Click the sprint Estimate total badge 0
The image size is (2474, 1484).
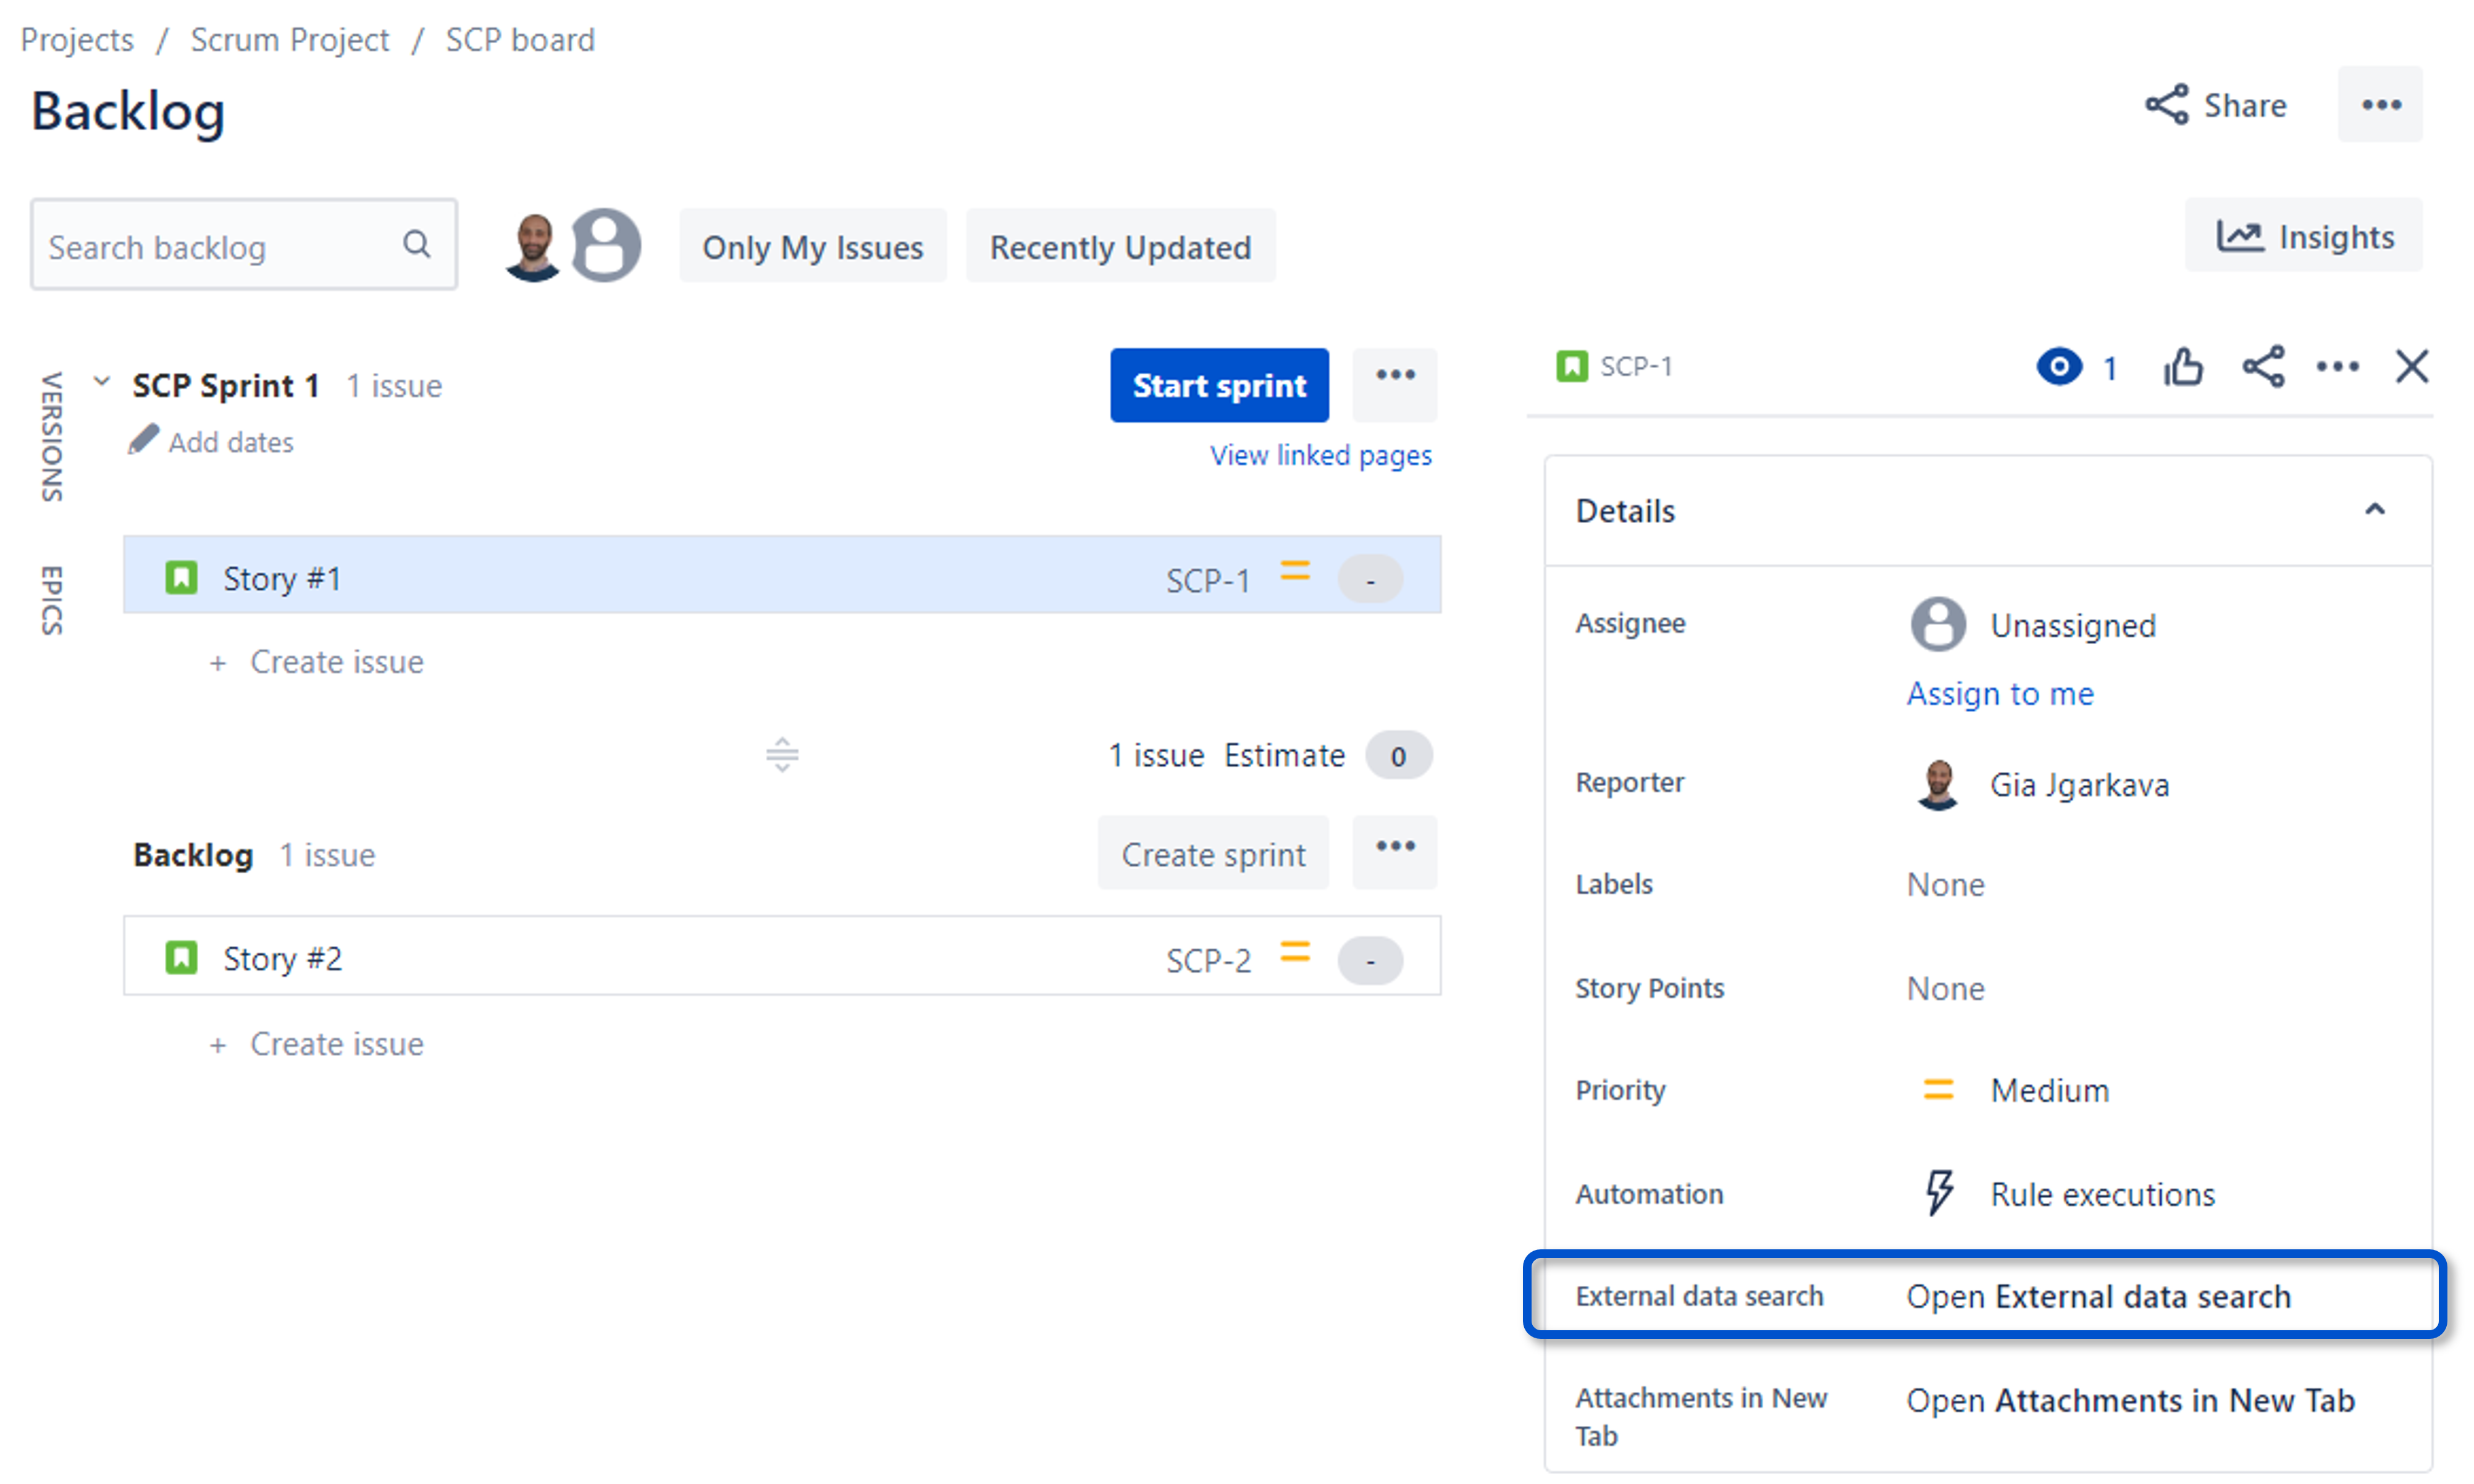(1398, 756)
